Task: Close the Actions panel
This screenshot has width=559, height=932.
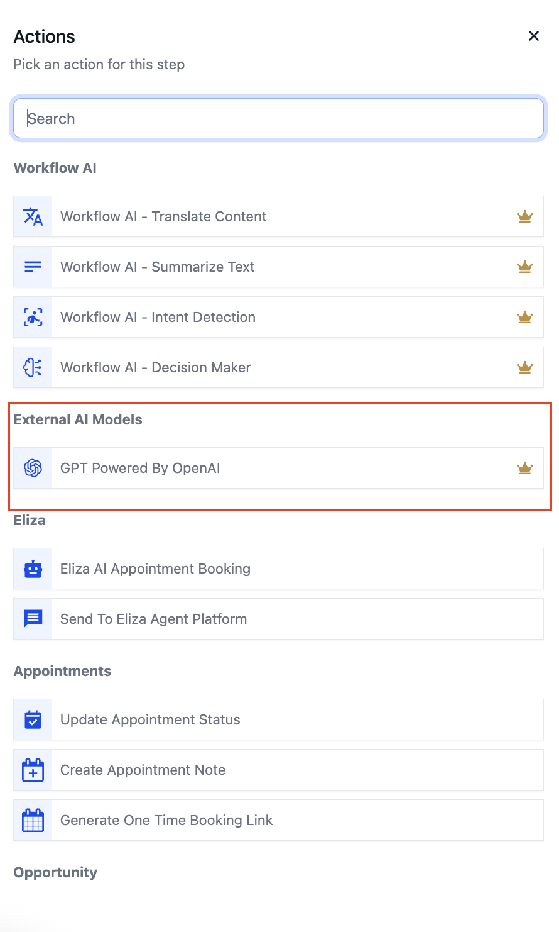Action: (534, 36)
